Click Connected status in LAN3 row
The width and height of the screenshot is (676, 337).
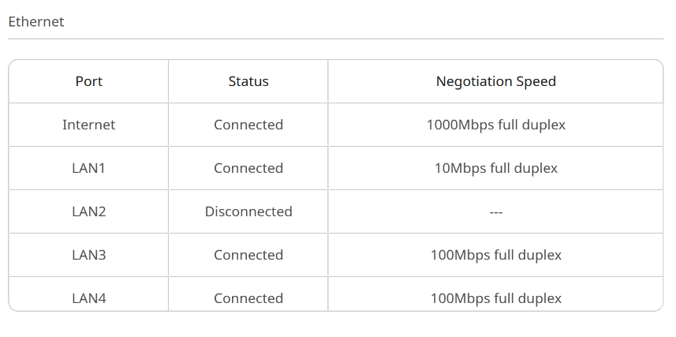point(248,255)
